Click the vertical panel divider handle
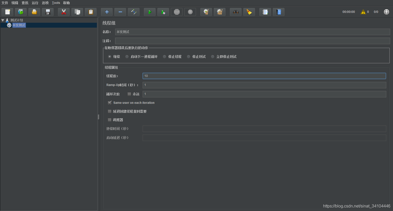Screen dimensions: 393x211 click(x=98, y=117)
